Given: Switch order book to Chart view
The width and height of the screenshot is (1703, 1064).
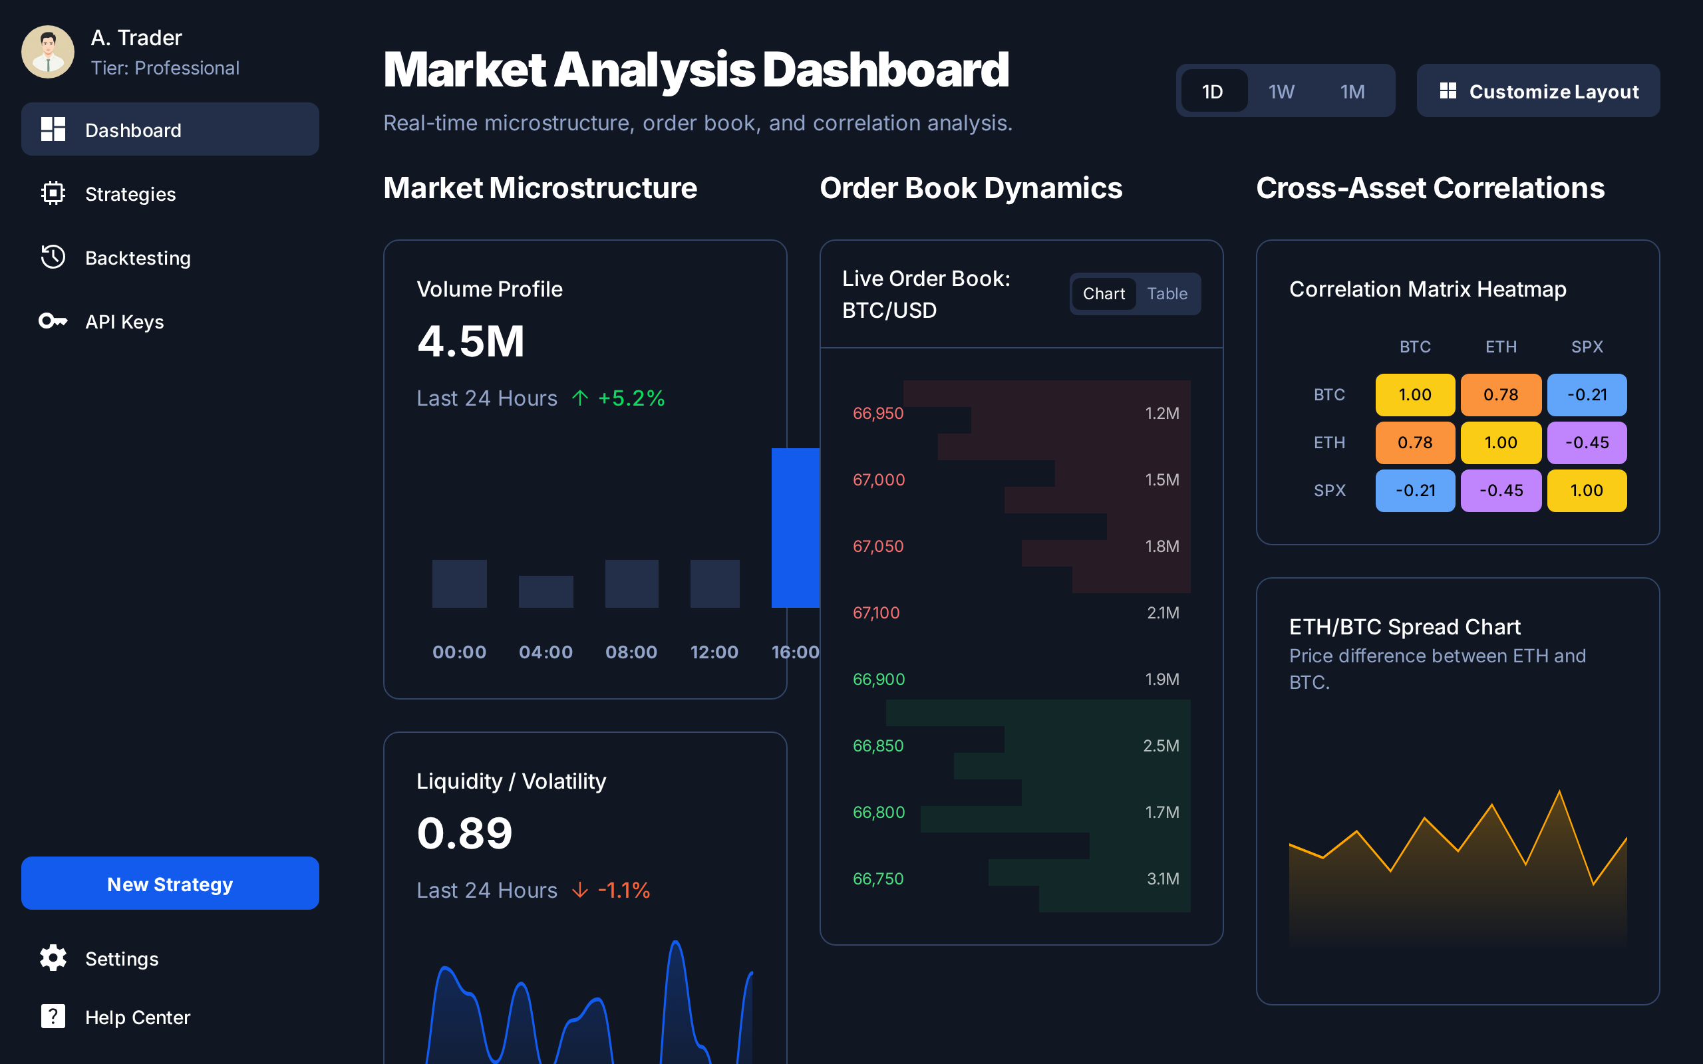Looking at the screenshot, I should [x=1103, y=293].
